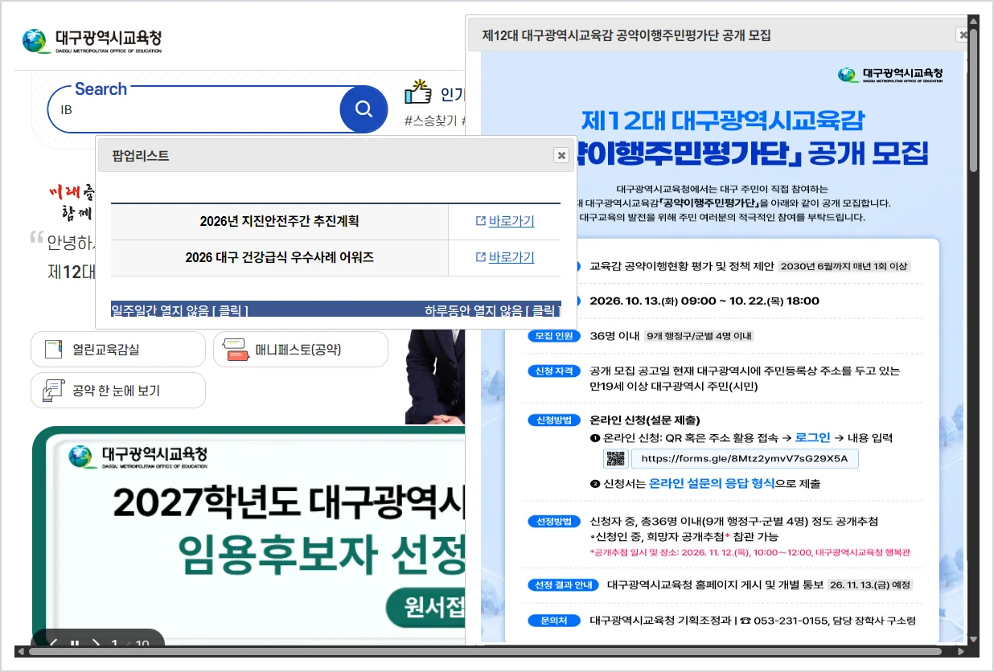Click the #스승찾기 hashtag keyword

[x=430, y=121]
